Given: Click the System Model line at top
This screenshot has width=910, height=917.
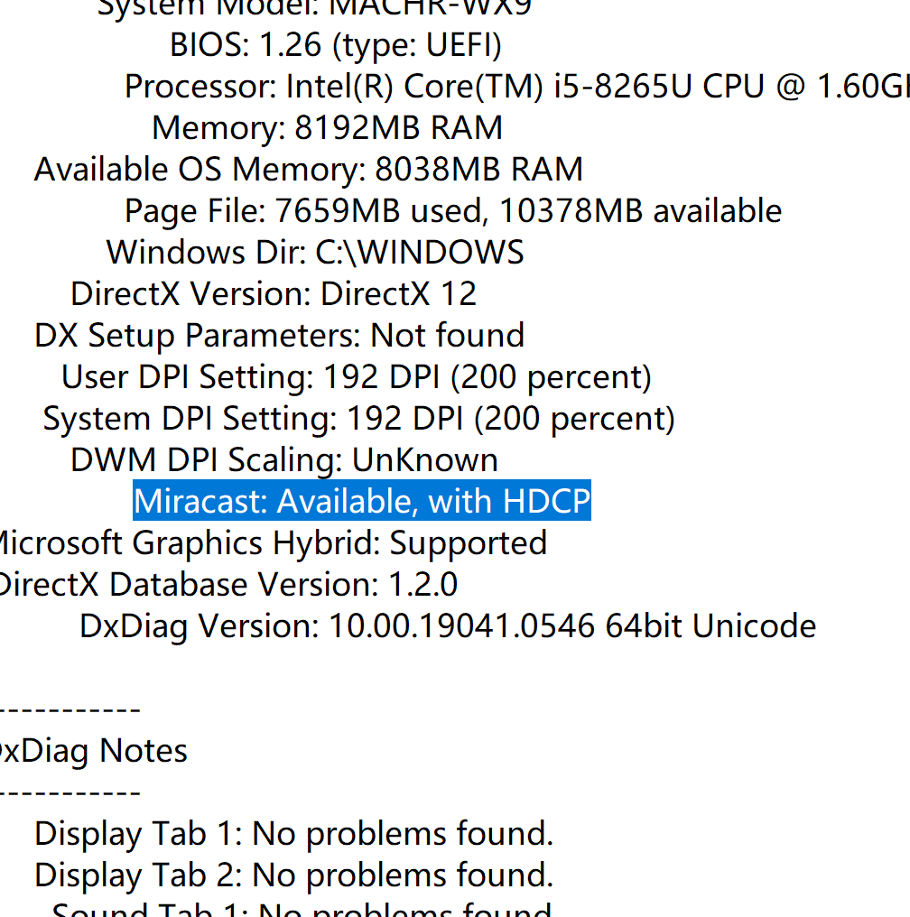Looking at the screenshot, I should [314, 9].
